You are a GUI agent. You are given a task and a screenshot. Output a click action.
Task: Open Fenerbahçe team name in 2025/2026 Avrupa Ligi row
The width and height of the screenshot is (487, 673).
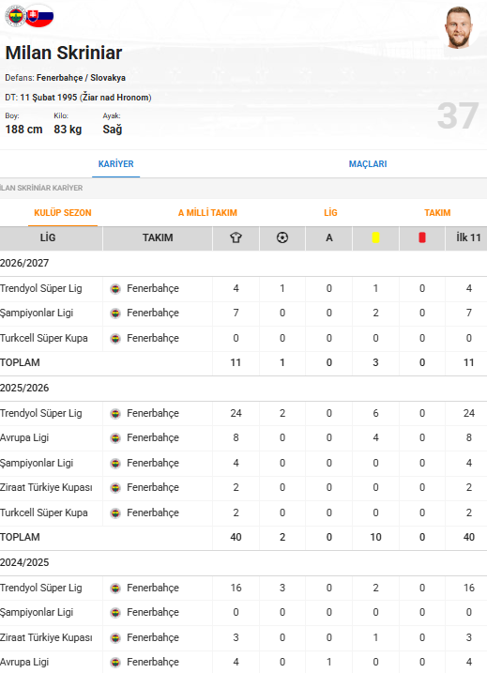click(x=153, y=437)
